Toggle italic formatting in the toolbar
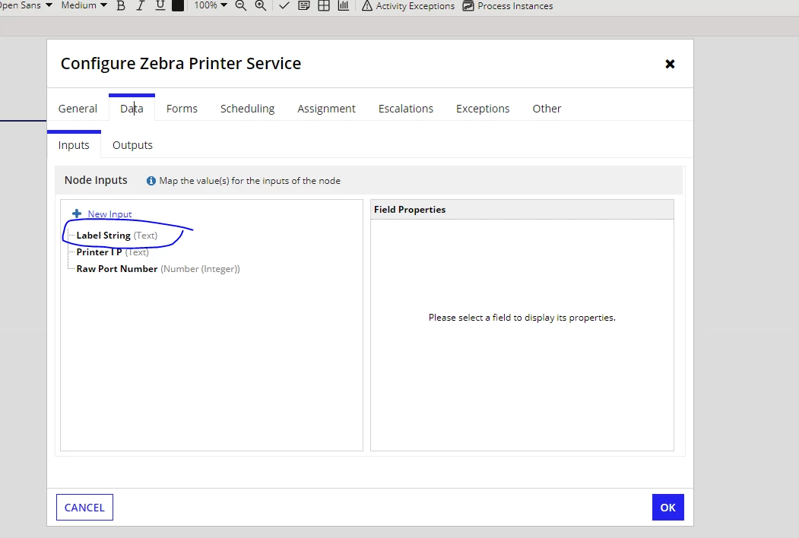 [140, 5]
